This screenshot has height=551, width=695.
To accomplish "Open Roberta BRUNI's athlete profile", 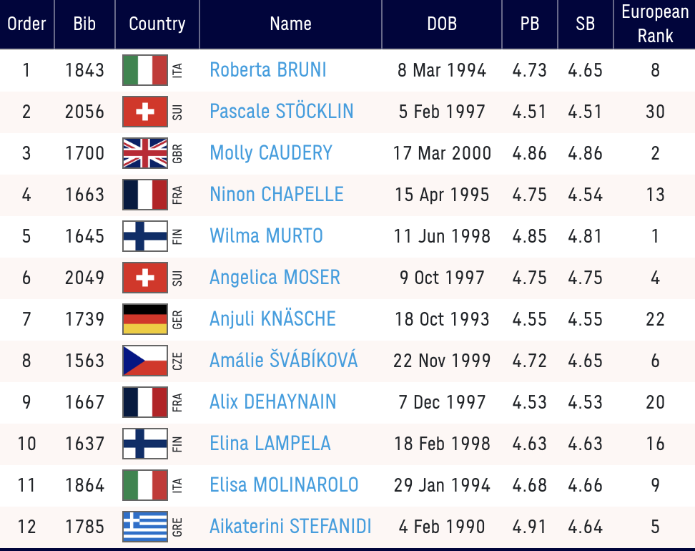I will point(268,70).
